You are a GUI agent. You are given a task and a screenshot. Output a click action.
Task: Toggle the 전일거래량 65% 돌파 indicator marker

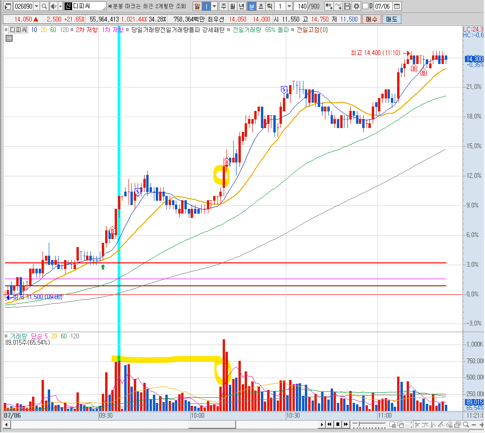(229, 30)
